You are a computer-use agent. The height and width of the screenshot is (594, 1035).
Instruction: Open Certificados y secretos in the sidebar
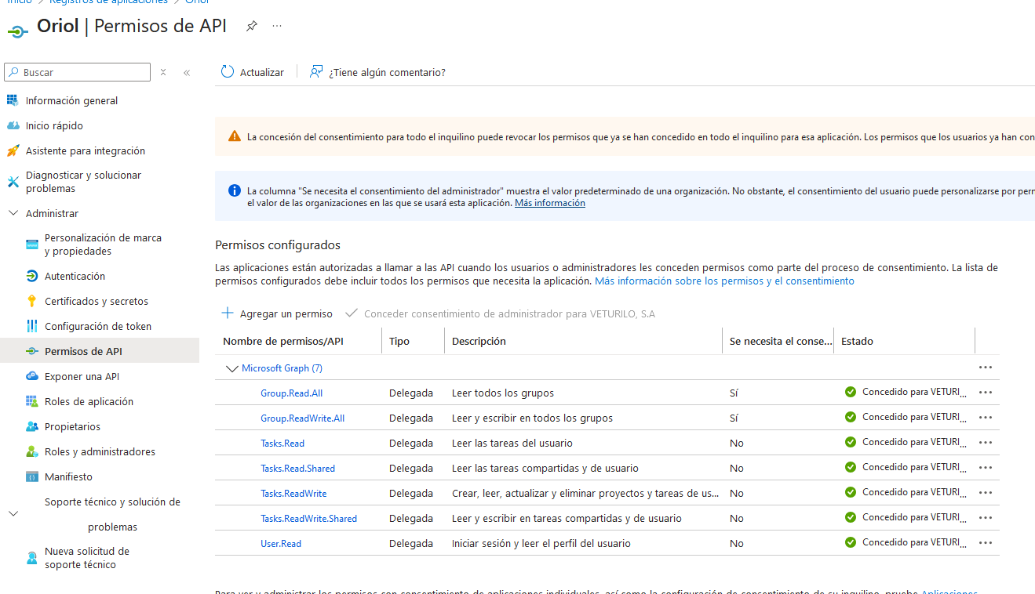click(x=97, y=301)
